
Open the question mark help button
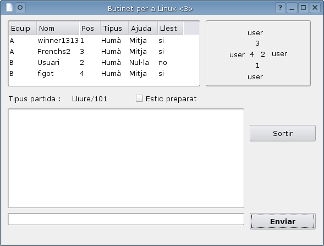click(280, 8)
